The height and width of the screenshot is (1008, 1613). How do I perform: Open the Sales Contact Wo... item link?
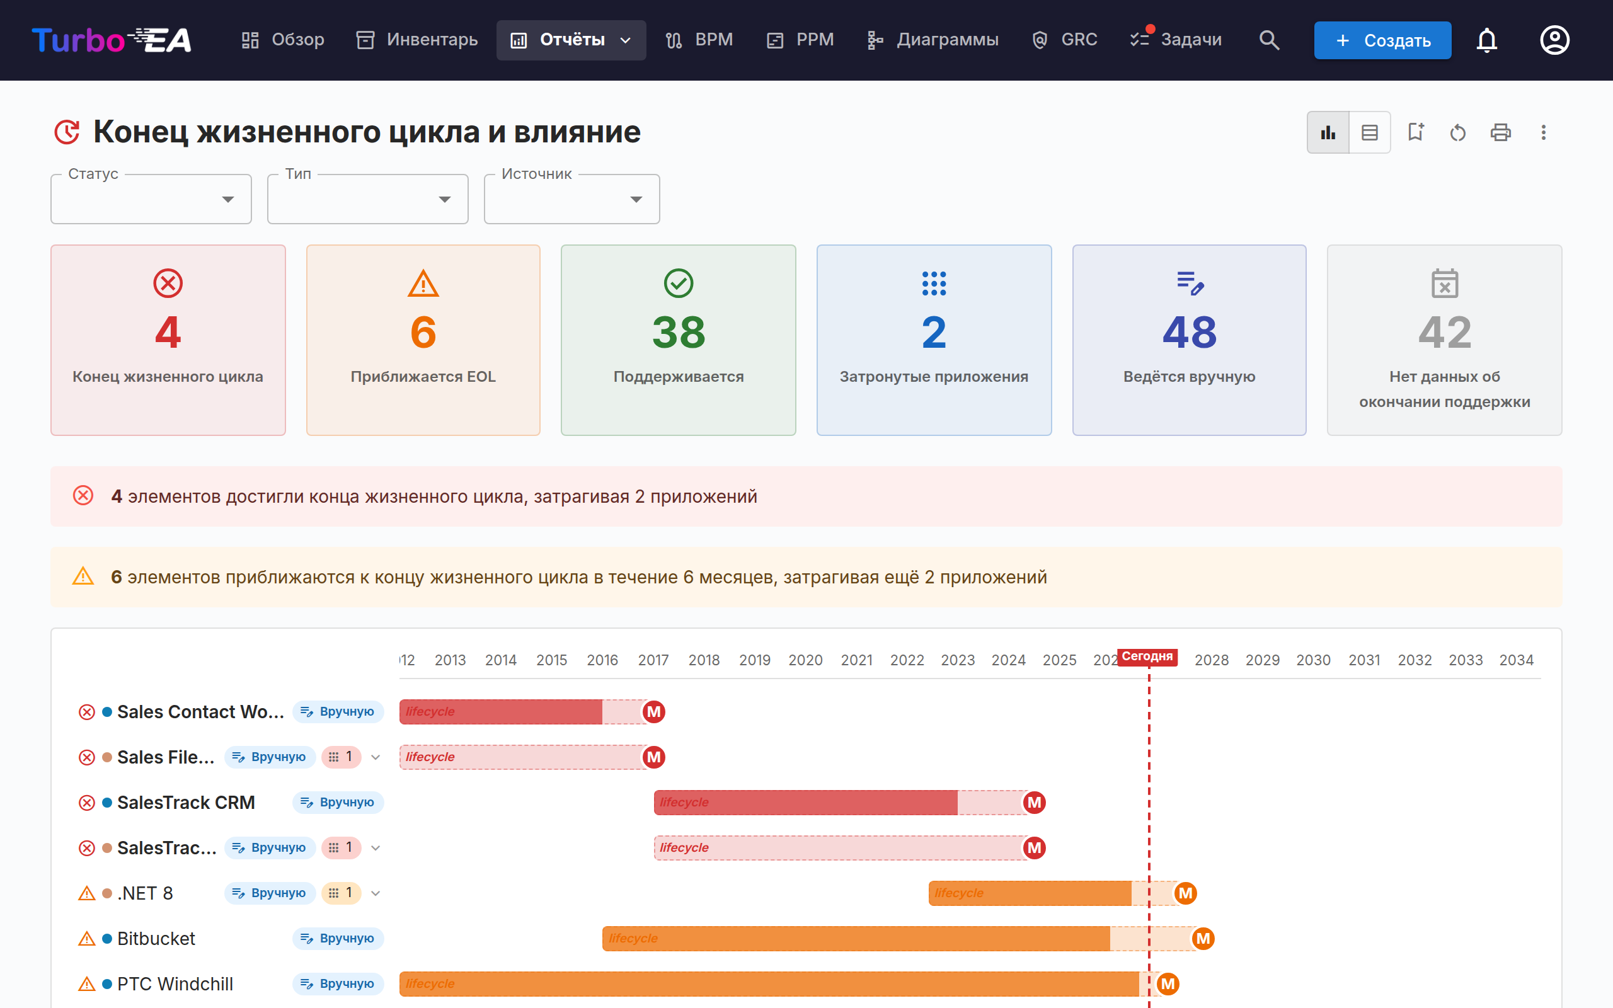[x=200, y=712]
